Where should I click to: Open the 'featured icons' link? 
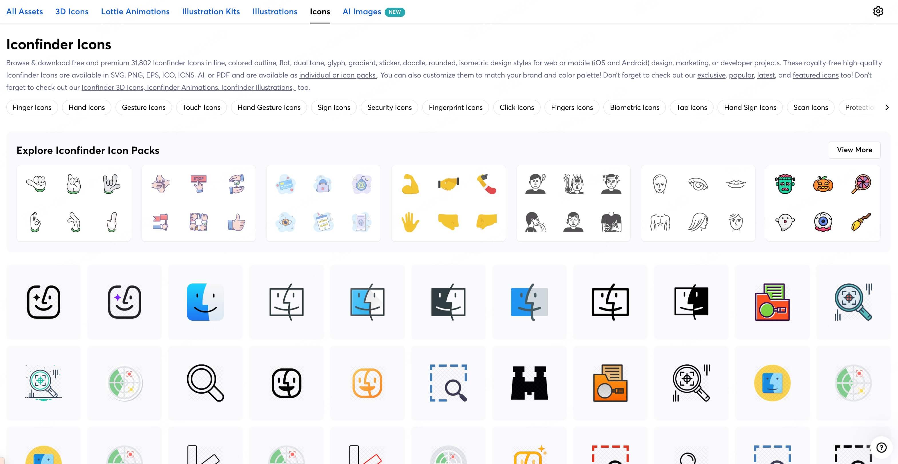click(x=815, y=75)
